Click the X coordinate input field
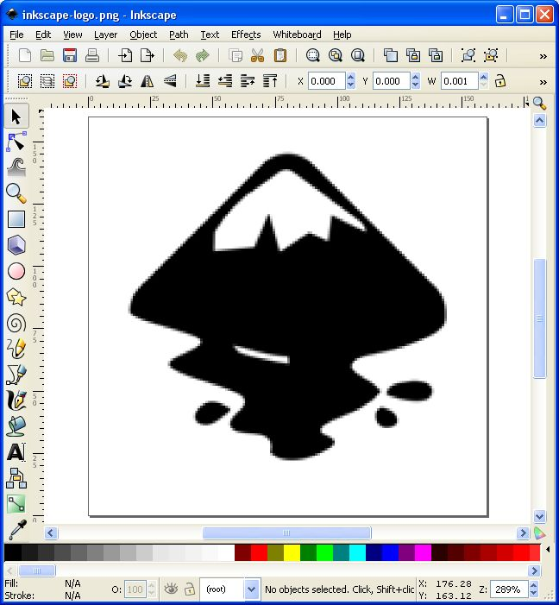This screenshot has width=559, height=605. point(326,80)
